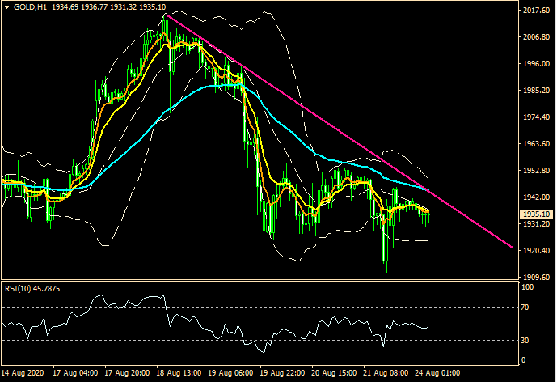
Task: Click the GOLD,H1 symbol label
Action: 30,7
